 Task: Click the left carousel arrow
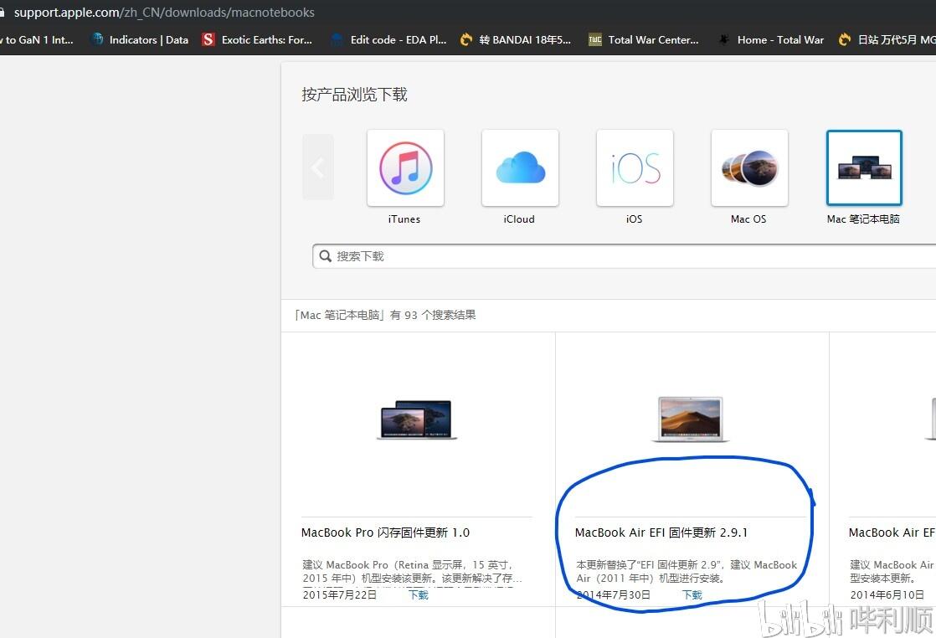pos(317,167)
